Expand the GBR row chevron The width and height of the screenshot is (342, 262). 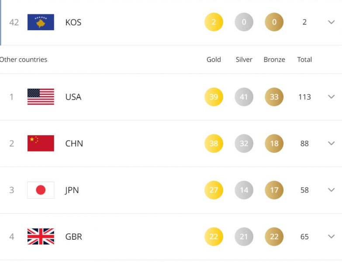coord(331,237)
